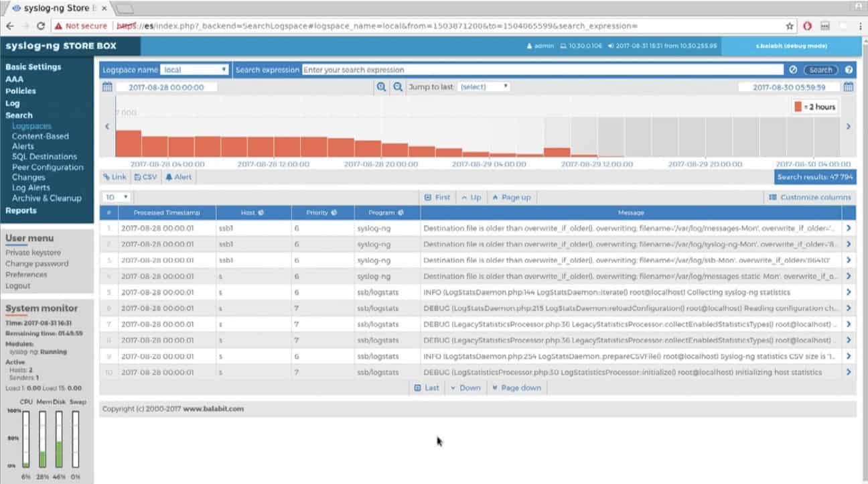Zoom in on the timeline histogram
This screenshot has height=484, width=868.
(381, 87)
